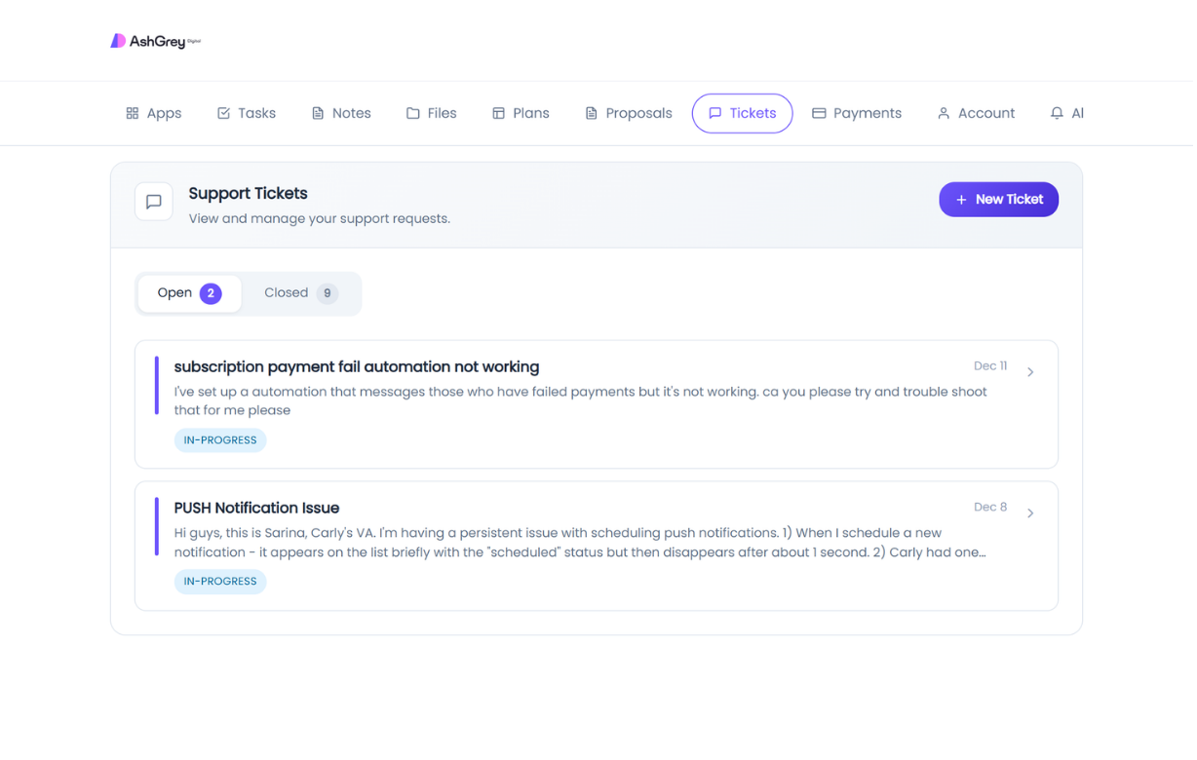
Task: Click the Open tab's count badge showing 2
Action: pyautogui.click(x=211, y=292)
